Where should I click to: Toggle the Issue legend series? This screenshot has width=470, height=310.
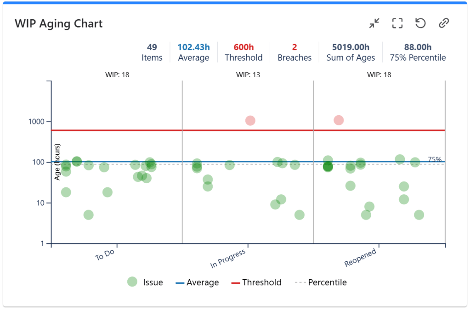click(145, 282)
